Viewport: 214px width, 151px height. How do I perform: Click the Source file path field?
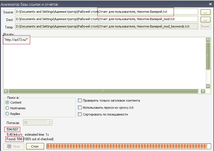[106, 12]
